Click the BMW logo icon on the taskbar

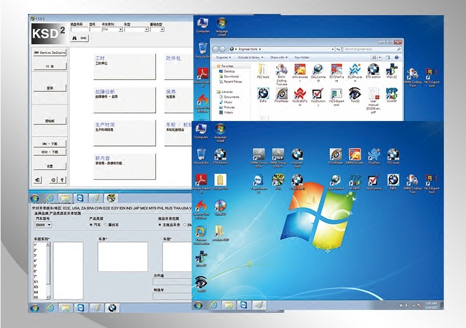[x=112, y=308]
